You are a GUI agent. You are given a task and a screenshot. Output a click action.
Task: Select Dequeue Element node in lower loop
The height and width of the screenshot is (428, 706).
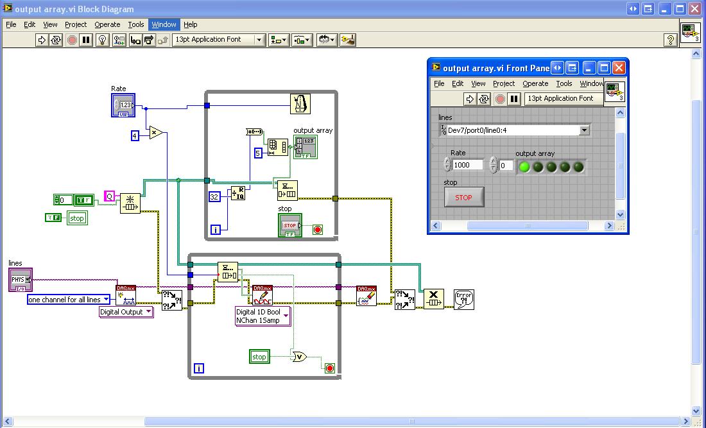pyautogui.click(x=227, y=272)
